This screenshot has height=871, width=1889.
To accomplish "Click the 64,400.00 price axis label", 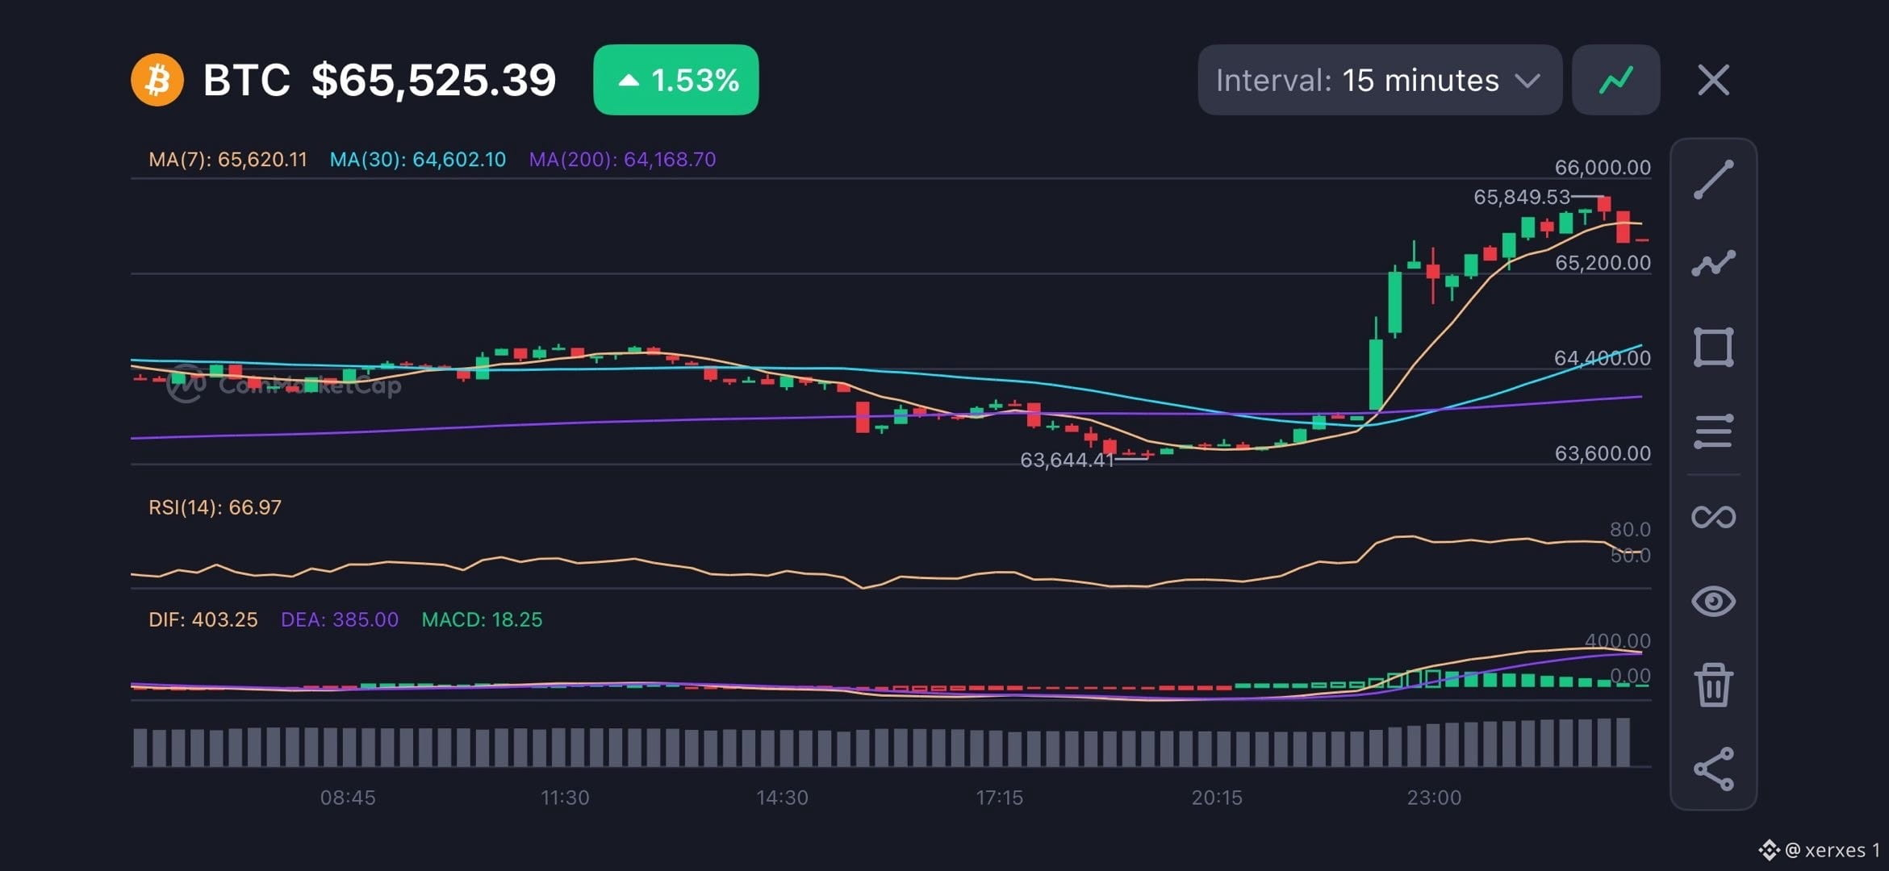I will coord(1603,357).
